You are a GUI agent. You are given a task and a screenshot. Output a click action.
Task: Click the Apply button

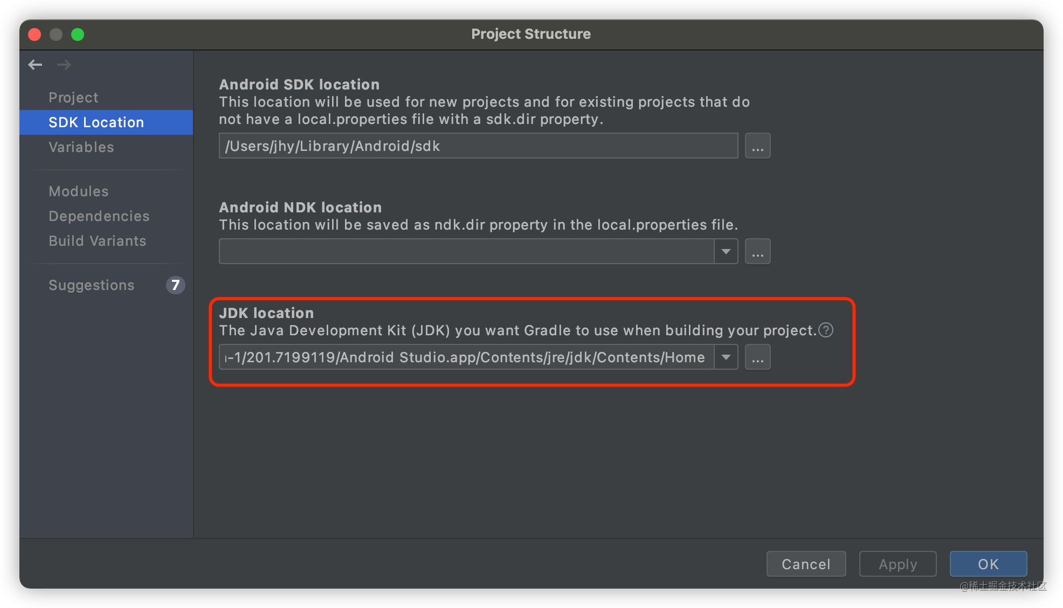coord(898,564)
